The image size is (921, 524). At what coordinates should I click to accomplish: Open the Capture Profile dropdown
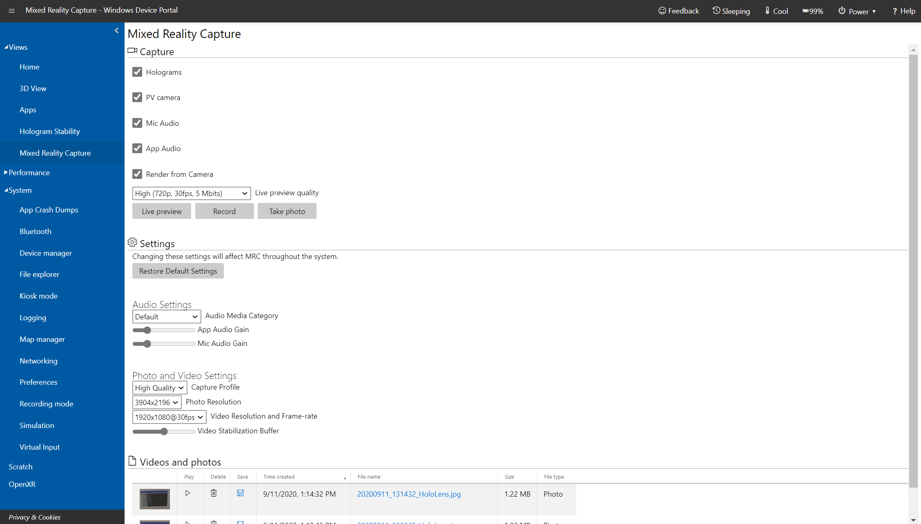[x=159, y=387]
